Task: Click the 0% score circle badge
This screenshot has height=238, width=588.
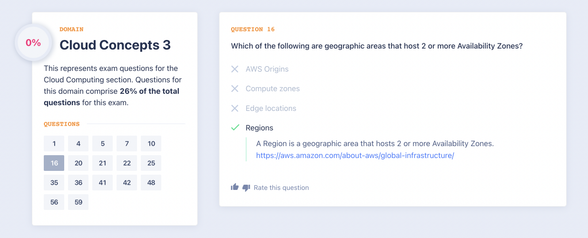Action: click(x=33, y=42)
